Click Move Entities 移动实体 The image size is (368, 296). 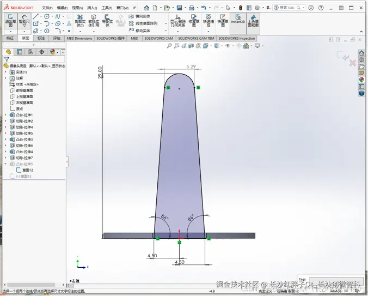(140, 31)
